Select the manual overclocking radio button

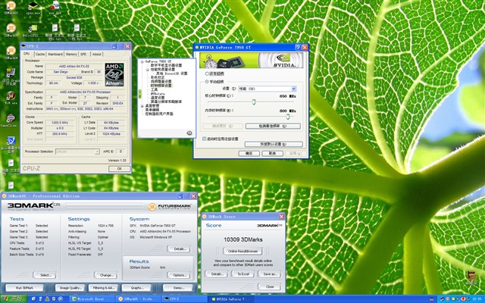click(207, 82)
